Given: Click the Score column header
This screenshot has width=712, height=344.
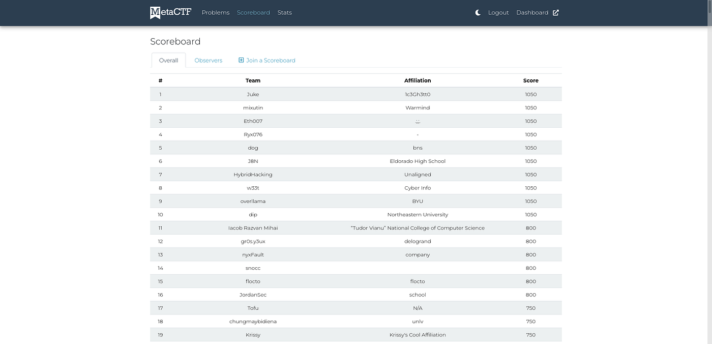Looking at the screenshot, I should 531,80.
